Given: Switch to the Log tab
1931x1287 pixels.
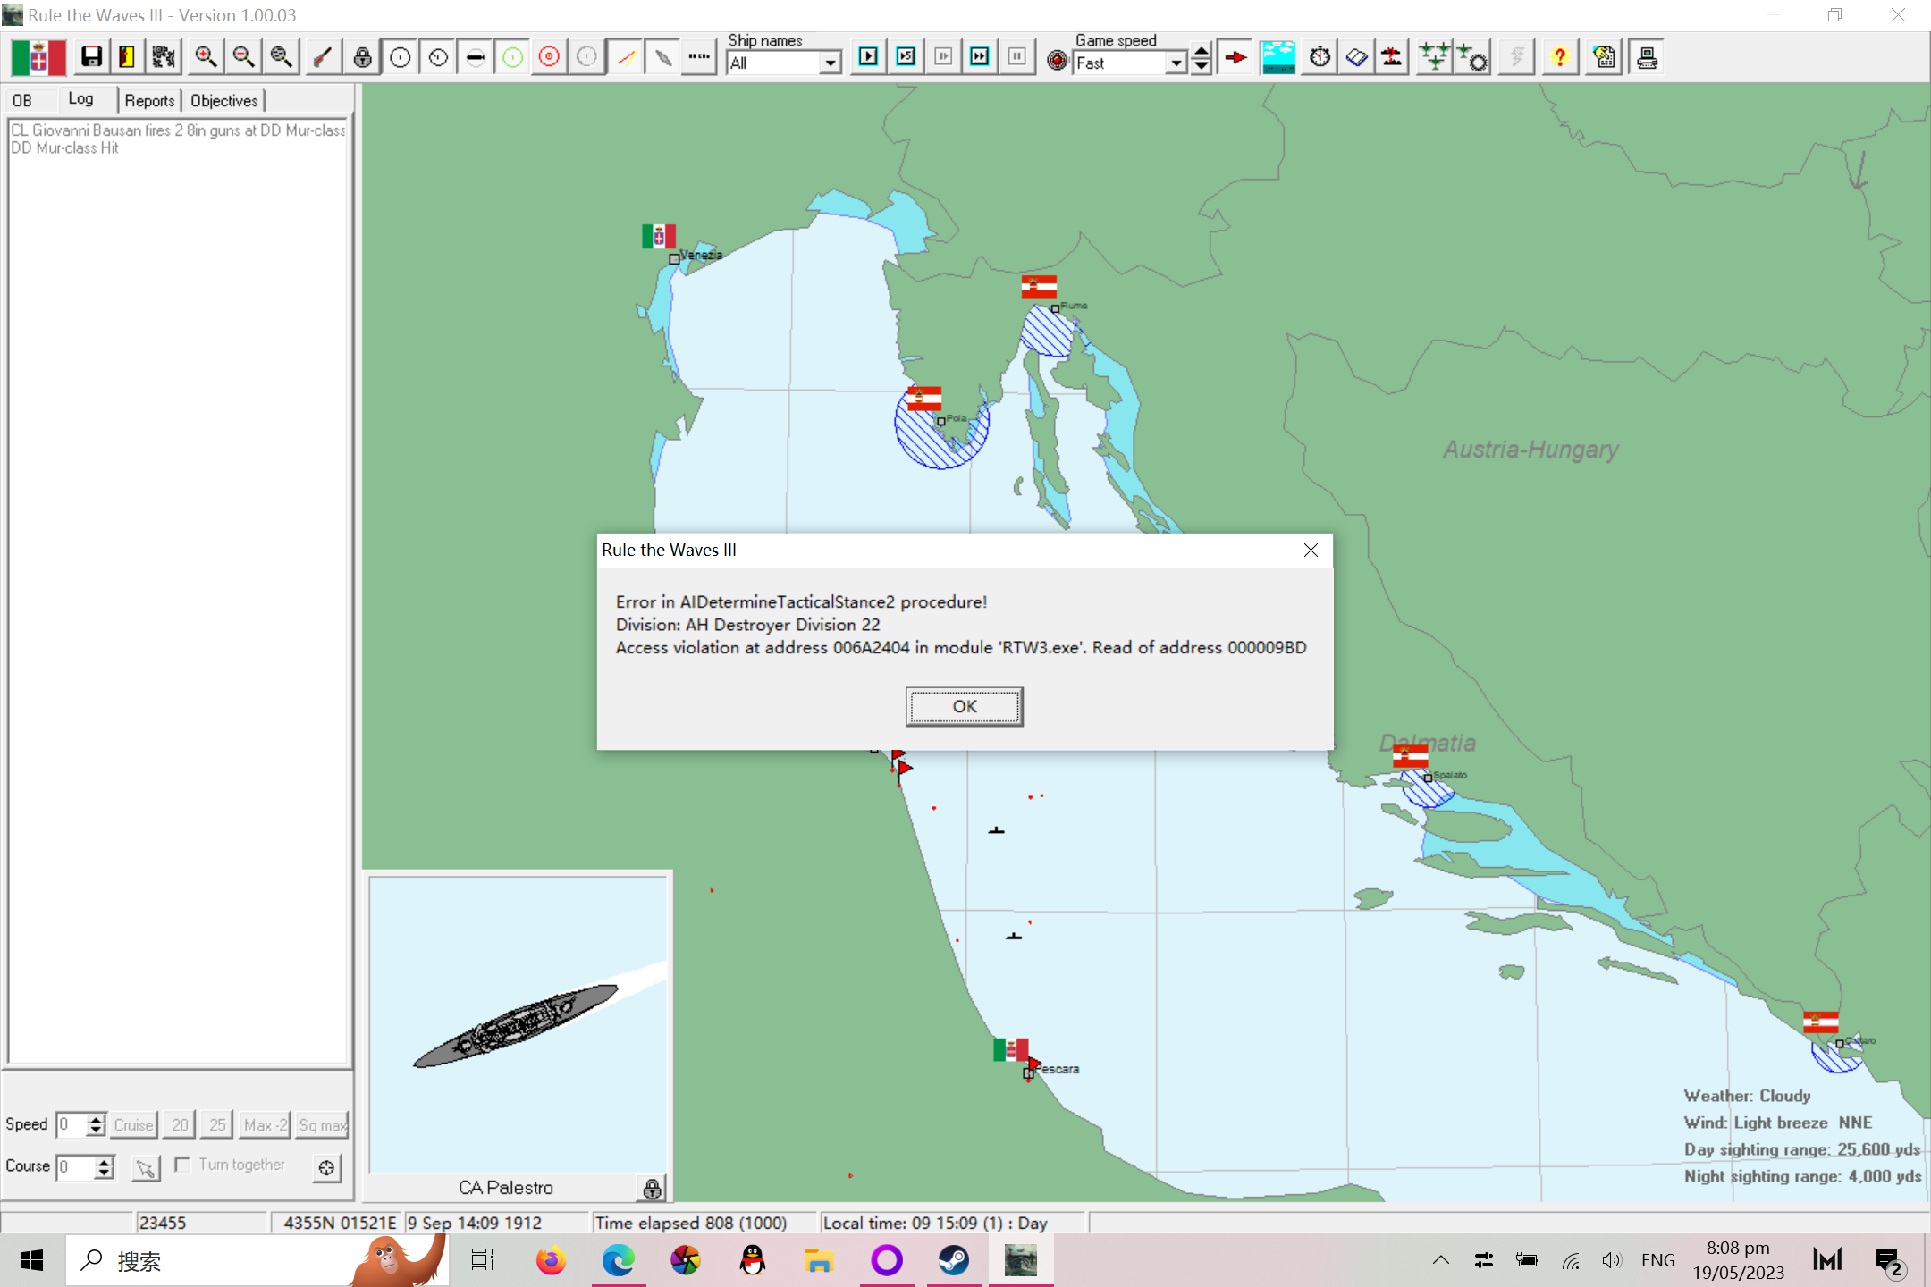Looking at the screenshot, I should 80,99.
